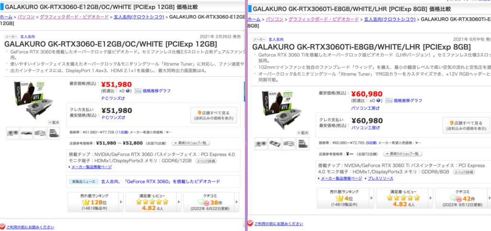Open price trend graph icon for RTX3060Ti
The width and height of the screenshot is (491, 231).
[x=389, y=100]
